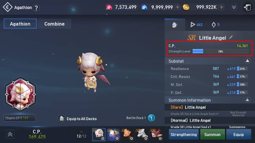This screenshot has width=255, height=143.
Task: Go back using the diamond back icon
Action: [x=7, y=7]
